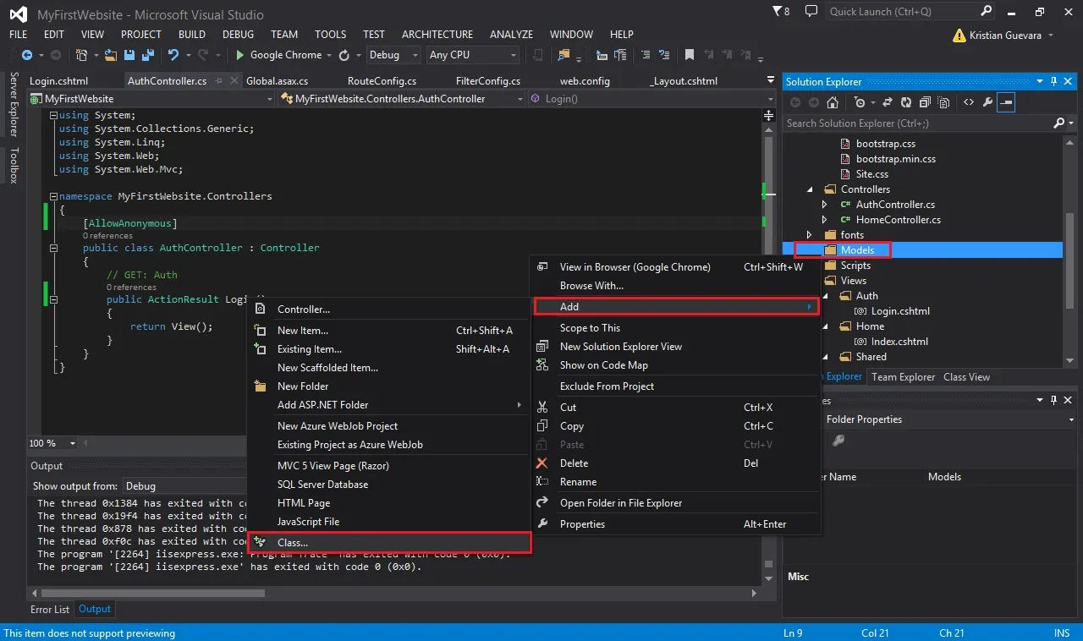Open Properties via the wrench icon in Solution Explorer
This screenshot has height=641, width=1083.
click(987, 102)
